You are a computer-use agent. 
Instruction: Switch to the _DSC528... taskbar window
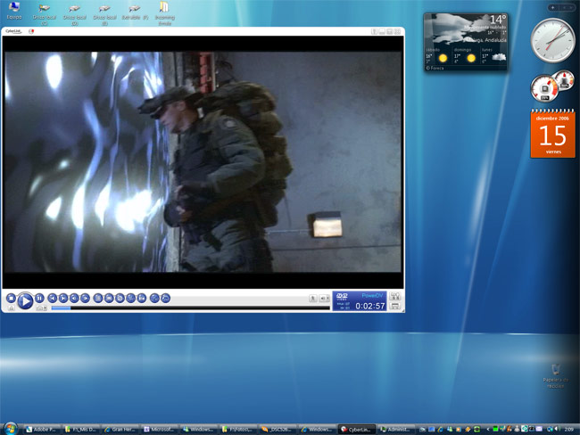pos(277,429)
